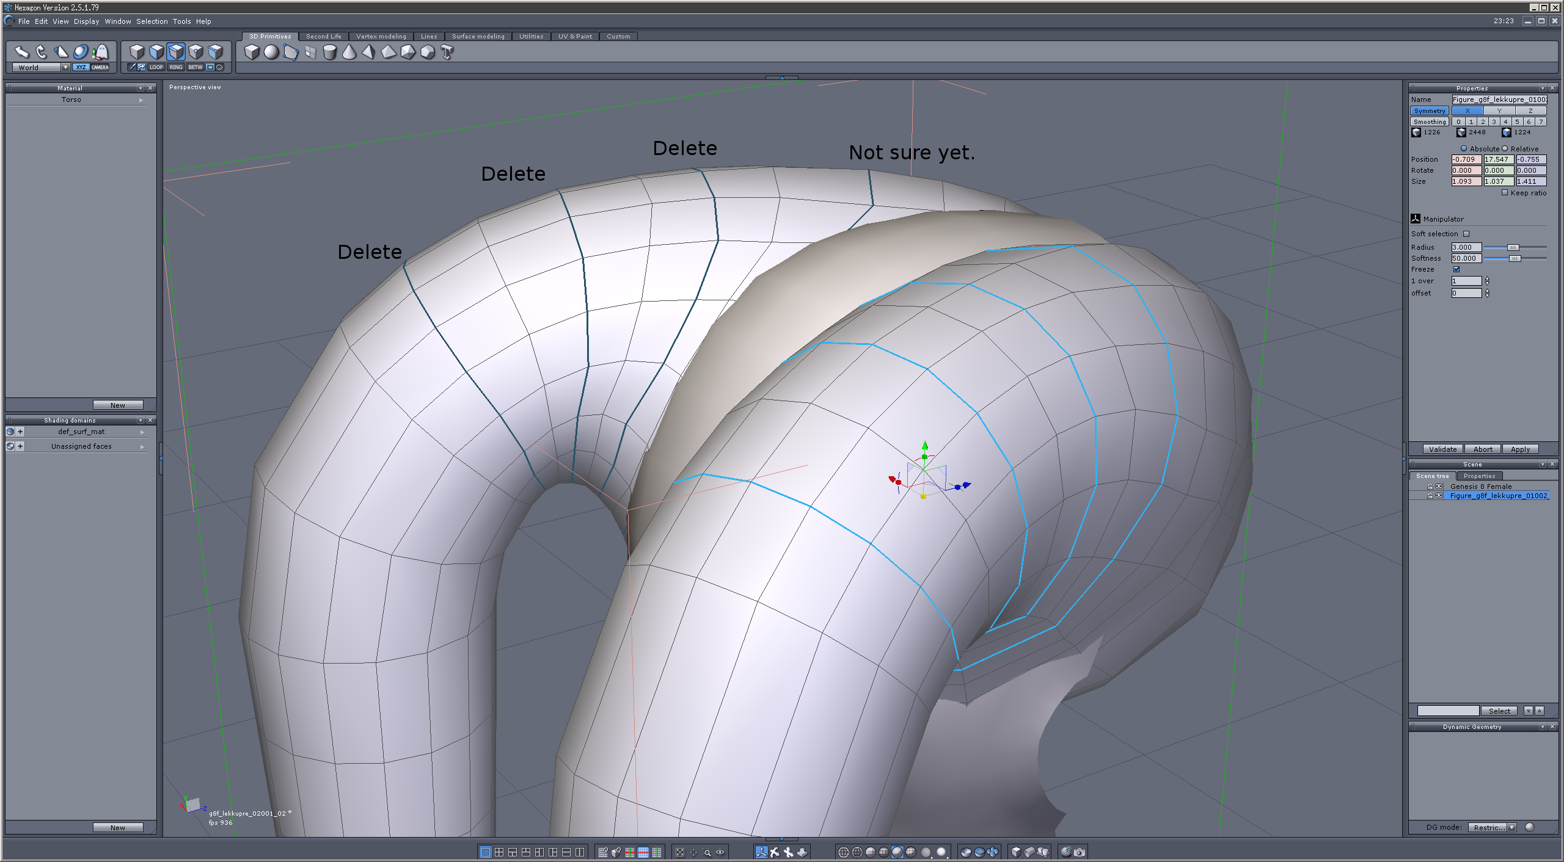Viewport: 1564px width, 862px height.
Task: Click the Validate button
Action: 1442,449
